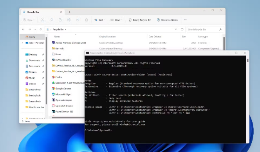Open Benchy bois folder in sidebar

click(35, 95)
